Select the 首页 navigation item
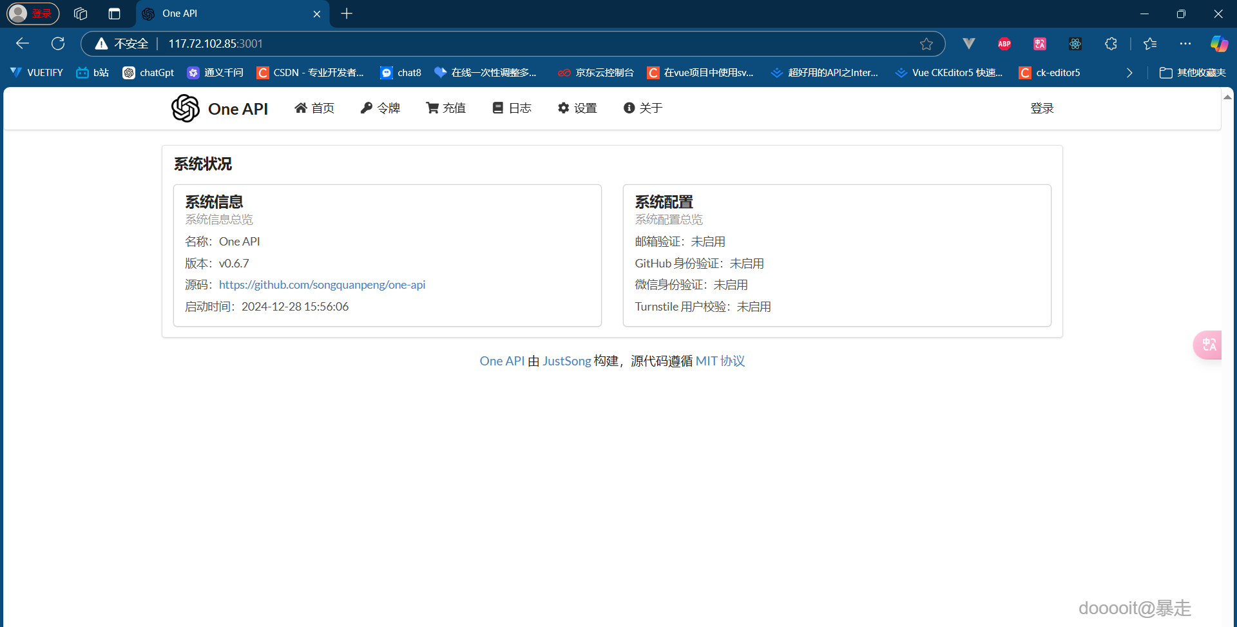This screenshot has height=627, width=1237. 314,108
